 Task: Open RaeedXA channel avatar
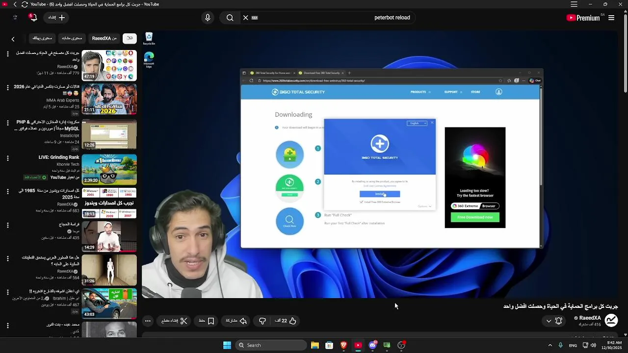[x=611, y=321]
